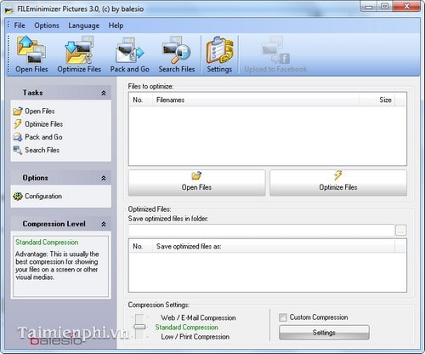Close the FILEminimizer window

[x=407, y=7]
